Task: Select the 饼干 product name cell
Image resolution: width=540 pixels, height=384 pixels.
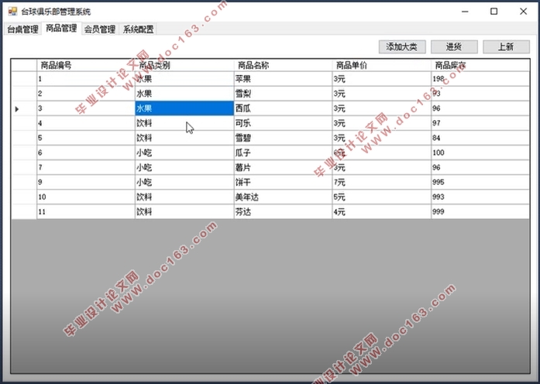Action: (x=283, y=183)
